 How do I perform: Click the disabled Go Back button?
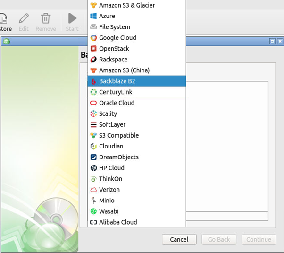[219, 239]
